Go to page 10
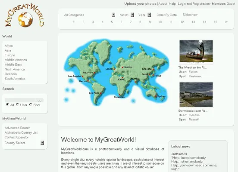 pyautogui.click(x=160, y=22)
